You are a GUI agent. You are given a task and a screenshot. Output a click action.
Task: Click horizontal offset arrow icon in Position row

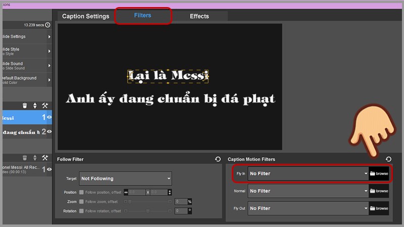tap(126, 192)
